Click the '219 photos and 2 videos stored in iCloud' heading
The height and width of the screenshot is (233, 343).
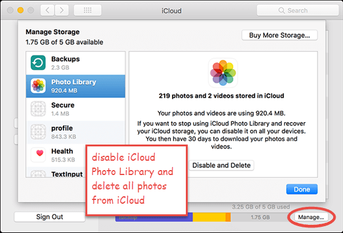[221, 96]
